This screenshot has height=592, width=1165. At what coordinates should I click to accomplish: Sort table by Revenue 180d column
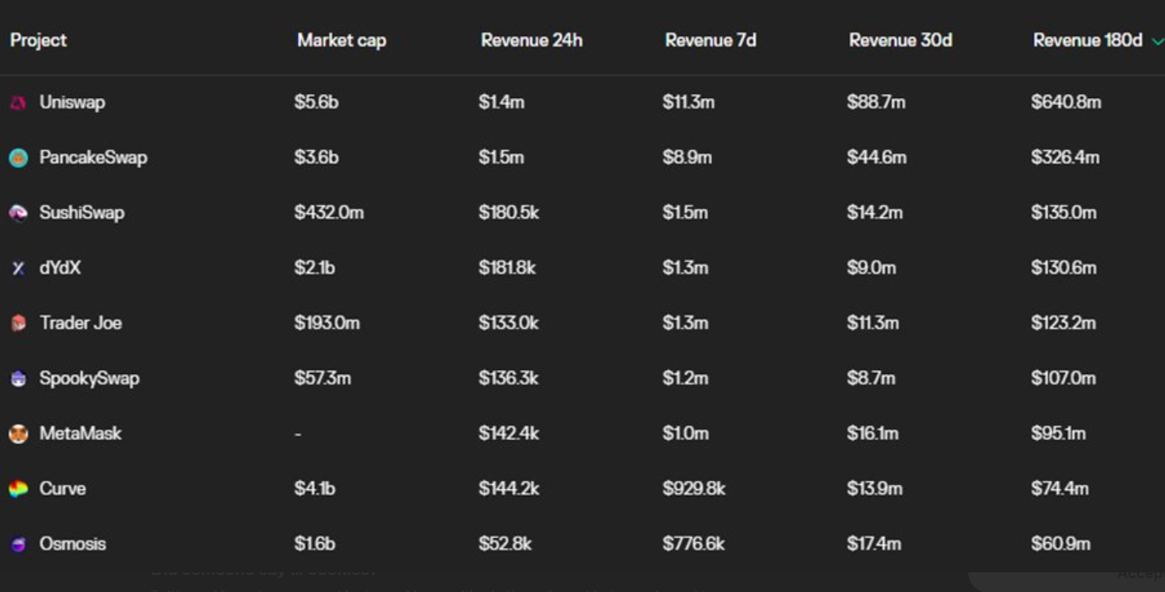[1087, 41]
